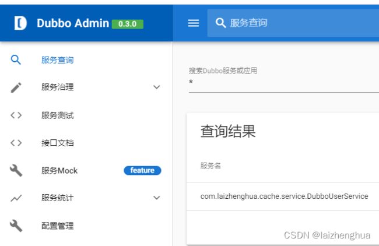Open 接口文档 menu item
Image resolution: width=379 pixels, height=246 pixels.
coord(58,143)
